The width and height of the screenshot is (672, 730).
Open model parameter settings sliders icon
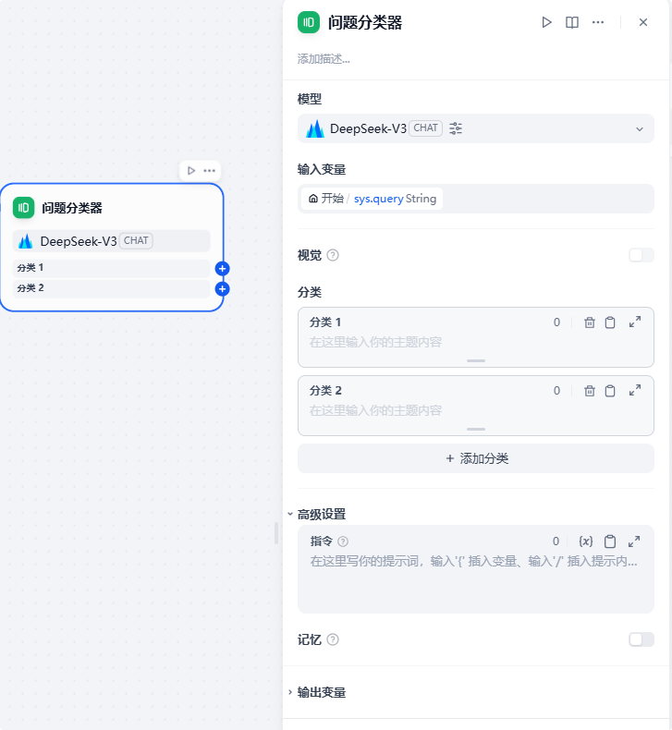[x=456, y=128]
